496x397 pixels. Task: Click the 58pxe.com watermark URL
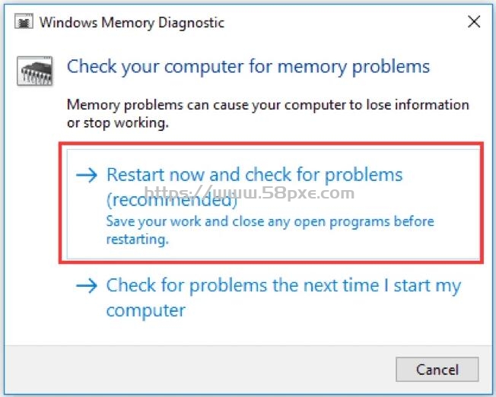(x=250, y=192)
